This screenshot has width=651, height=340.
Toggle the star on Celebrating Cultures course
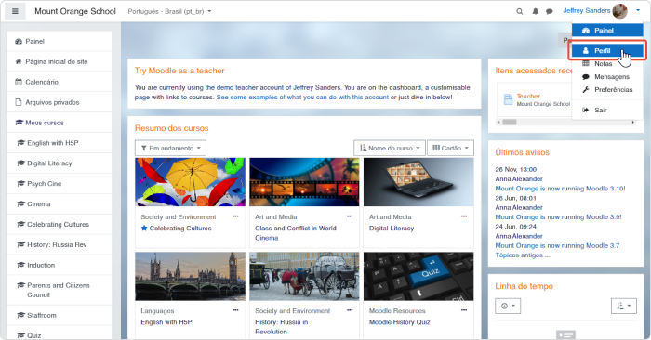[x=144, y=228]
